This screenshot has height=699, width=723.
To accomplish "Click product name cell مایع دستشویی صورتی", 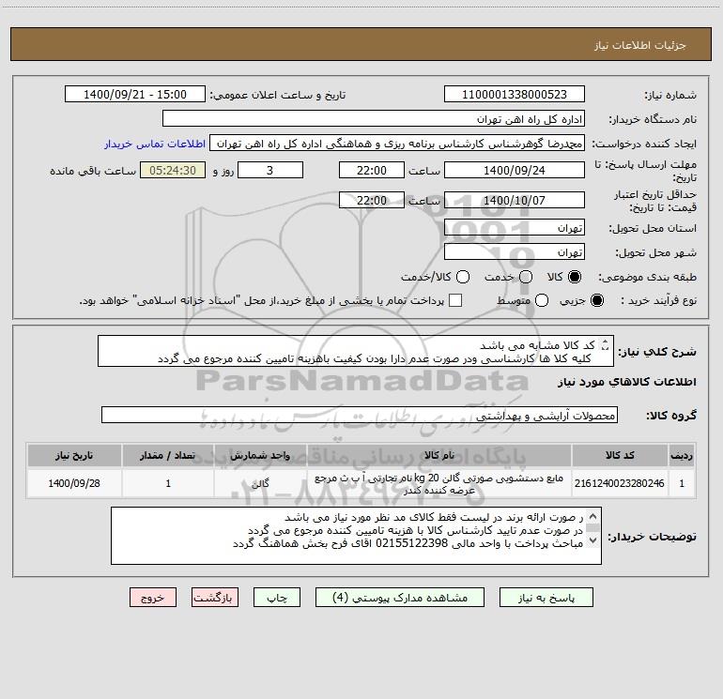I will click(439, 484).
